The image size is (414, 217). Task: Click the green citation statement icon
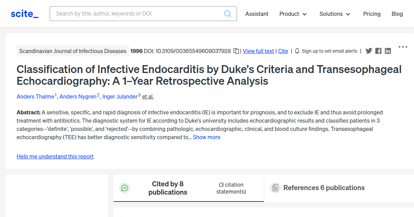tap(125, 188)
